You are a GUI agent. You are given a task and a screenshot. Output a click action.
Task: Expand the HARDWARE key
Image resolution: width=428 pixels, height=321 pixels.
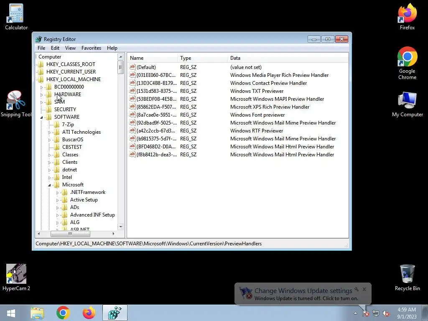click(41, 95)
